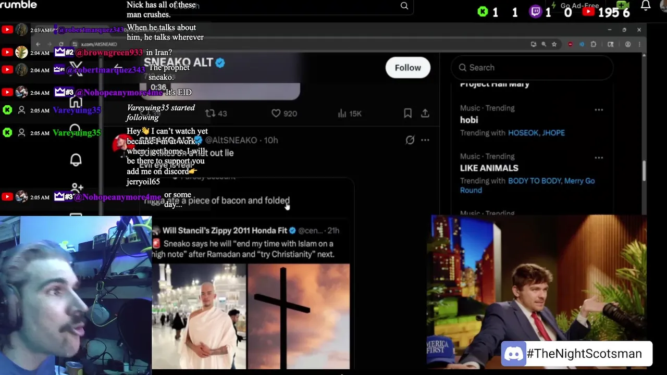Screen dimensions: 667x375
Task: Open the Mecca photo in quoted tweet
Action: tap(199, 316)
